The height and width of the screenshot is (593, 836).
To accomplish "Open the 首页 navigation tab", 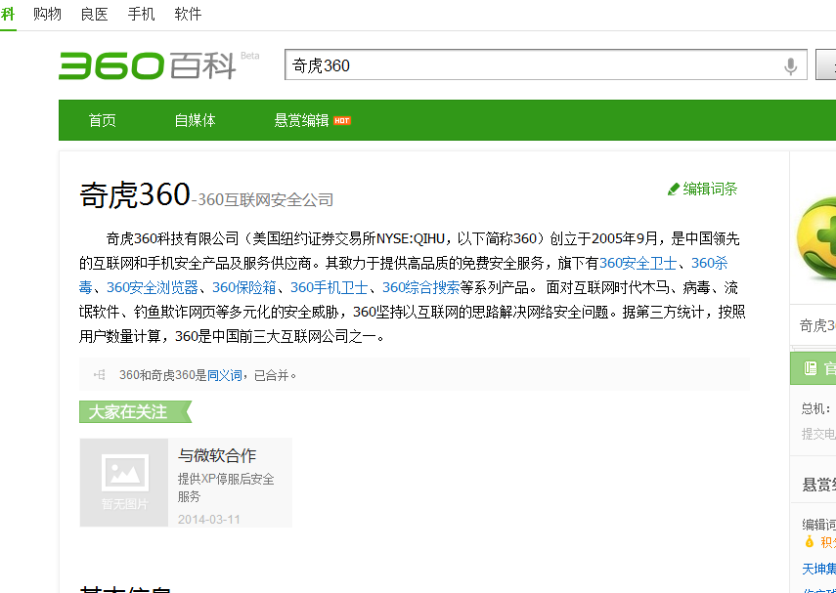I will [x=103, y=120].
